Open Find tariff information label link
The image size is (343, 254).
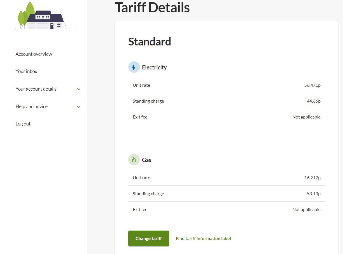tap(203, 238)
